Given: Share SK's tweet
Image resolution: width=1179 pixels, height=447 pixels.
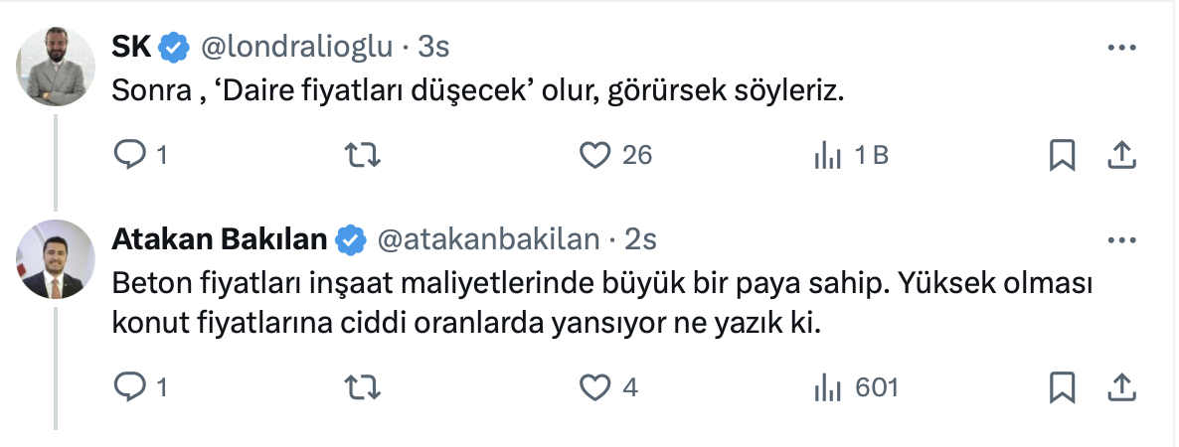Looking at the screenshot, I should tap(1121, 155).
